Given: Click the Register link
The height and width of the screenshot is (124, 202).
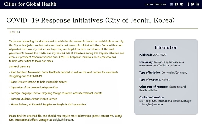Looking at the screenshot, I should coord(161,4).
